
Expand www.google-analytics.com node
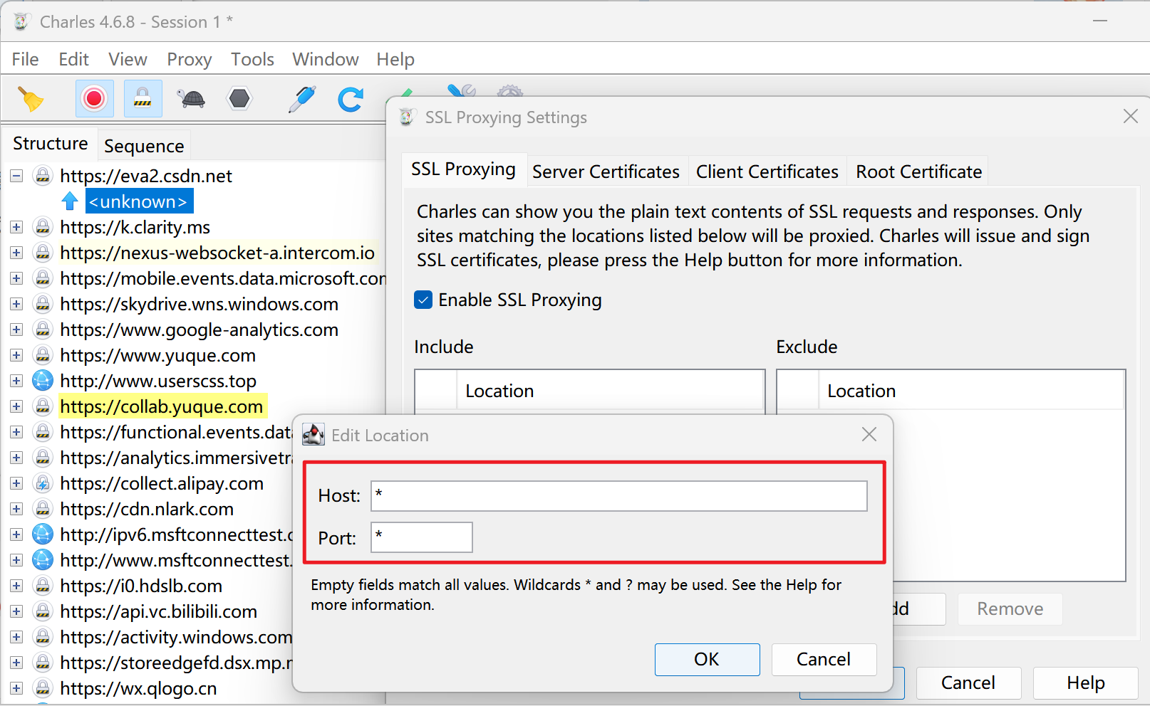tap(16, 330)
